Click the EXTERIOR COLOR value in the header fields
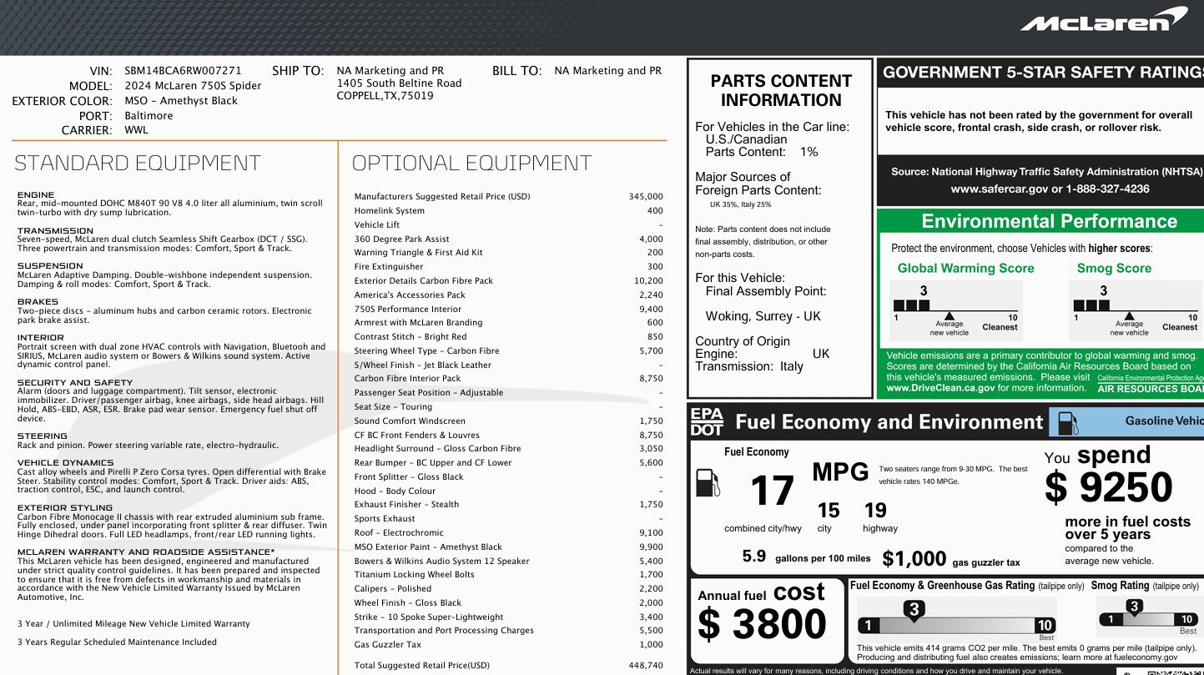Screen dimensions: 1204x675 coord(181,101)
